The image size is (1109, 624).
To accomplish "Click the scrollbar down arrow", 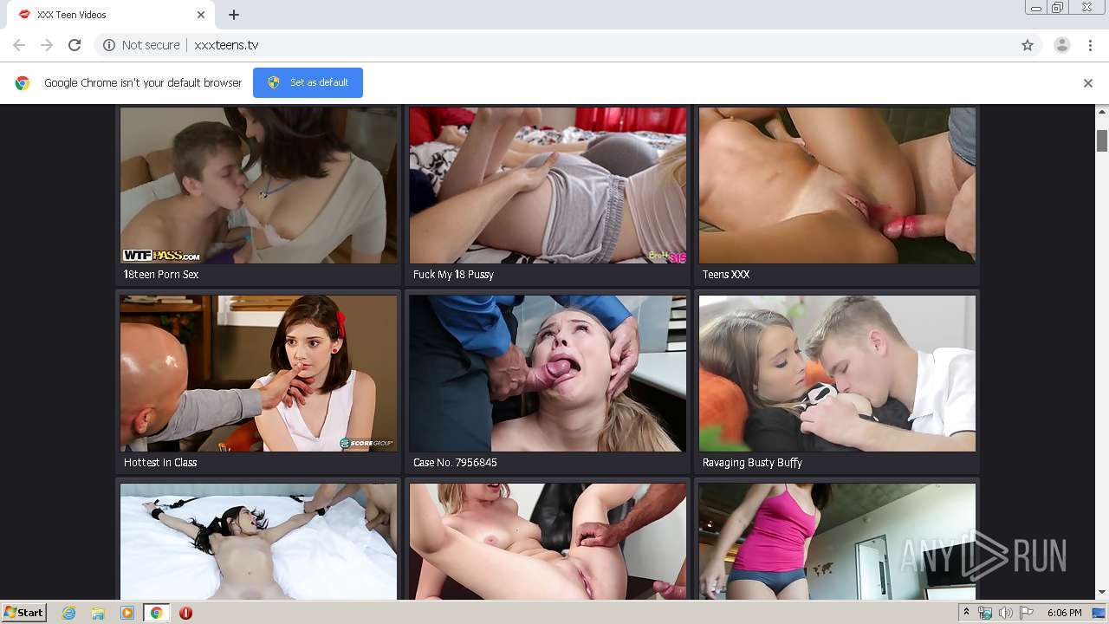I will [x=1102, y=593].
